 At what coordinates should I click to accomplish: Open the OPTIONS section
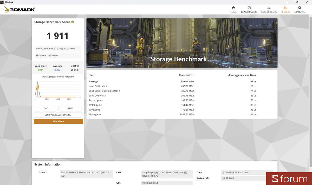300,10
